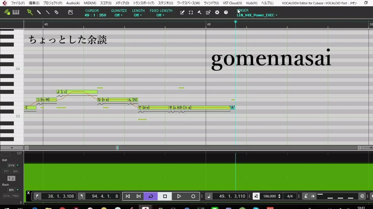Viewport: 373px width, 209px height.
Task: Click the green monitoring speaker icon
Action: coord(7,12)
